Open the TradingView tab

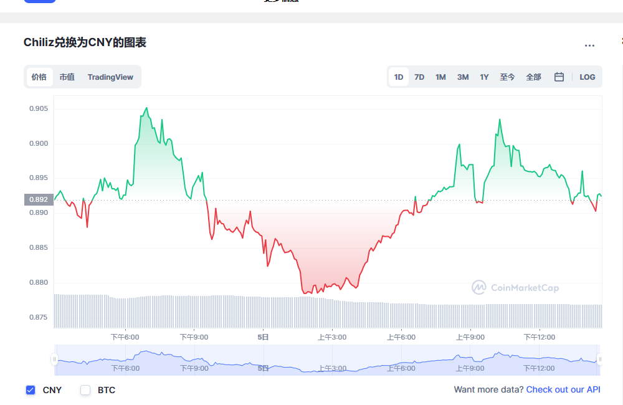110,77
